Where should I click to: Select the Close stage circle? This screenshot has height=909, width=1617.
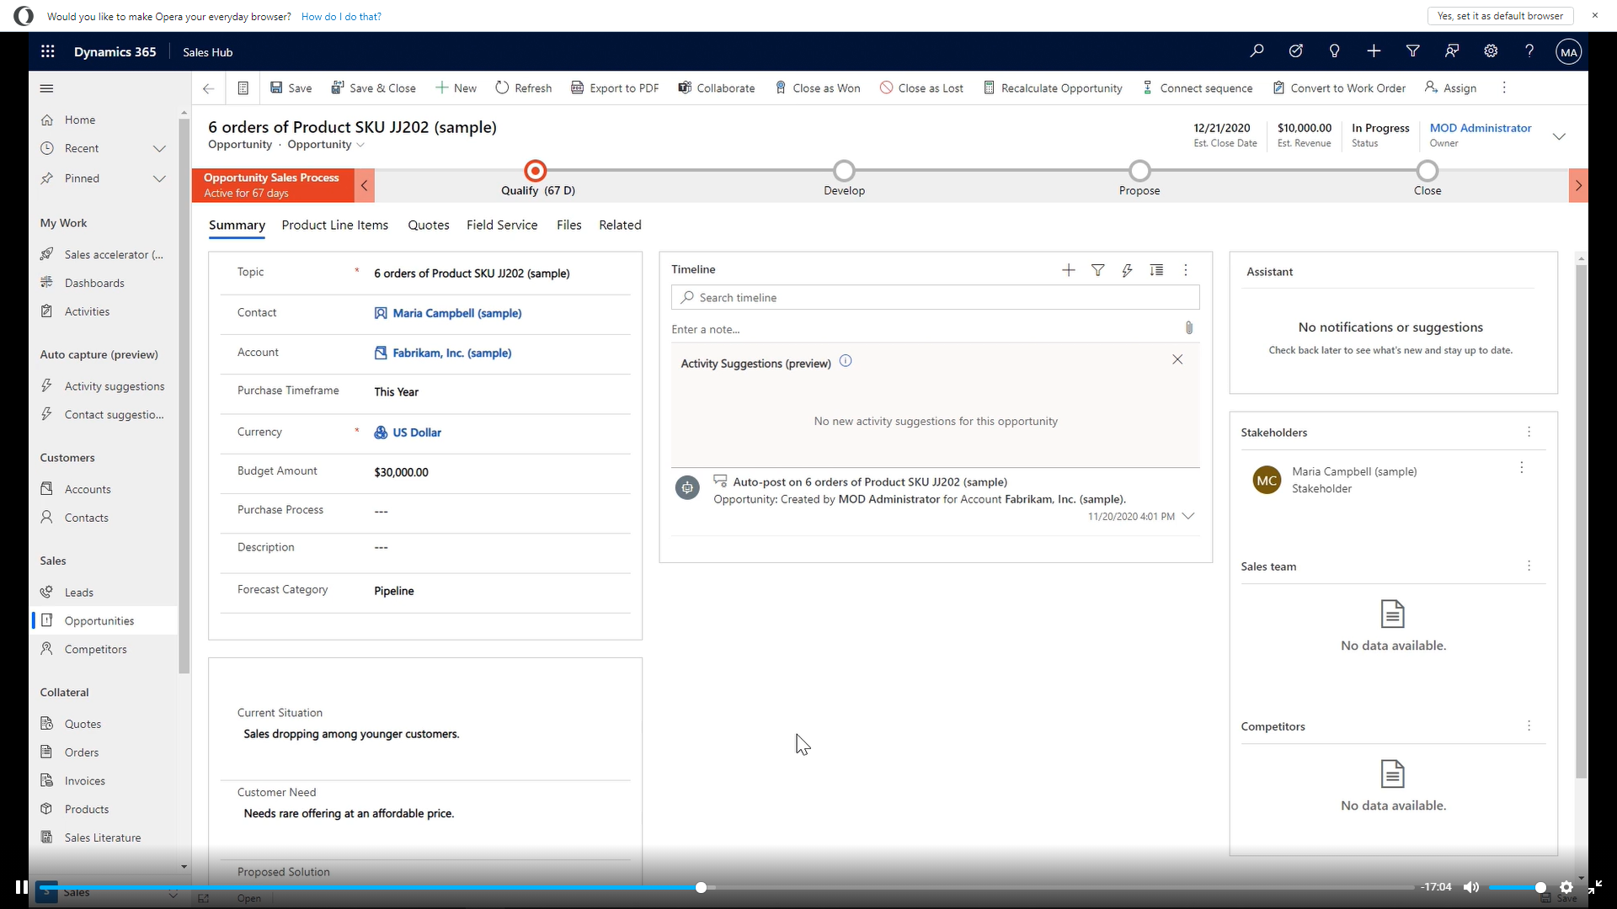1428,171
